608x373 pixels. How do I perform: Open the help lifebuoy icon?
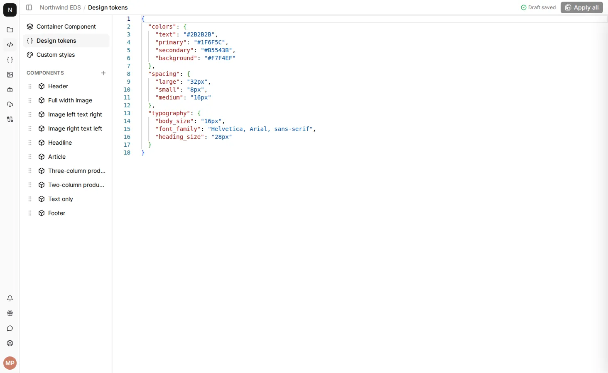(10, 343)
